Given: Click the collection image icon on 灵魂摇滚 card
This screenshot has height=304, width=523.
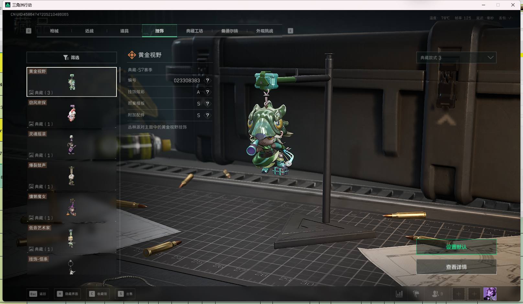Looking at the screenshot, I should click(x=31, y=155).
